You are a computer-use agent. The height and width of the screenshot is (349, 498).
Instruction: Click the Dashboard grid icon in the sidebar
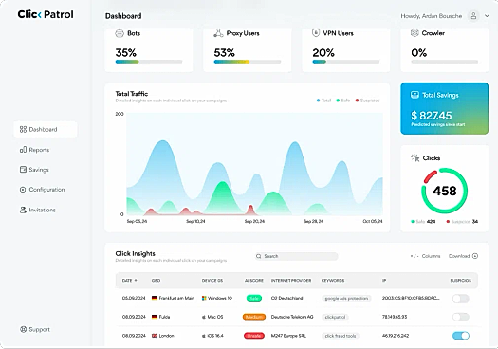tap(23, 129)
